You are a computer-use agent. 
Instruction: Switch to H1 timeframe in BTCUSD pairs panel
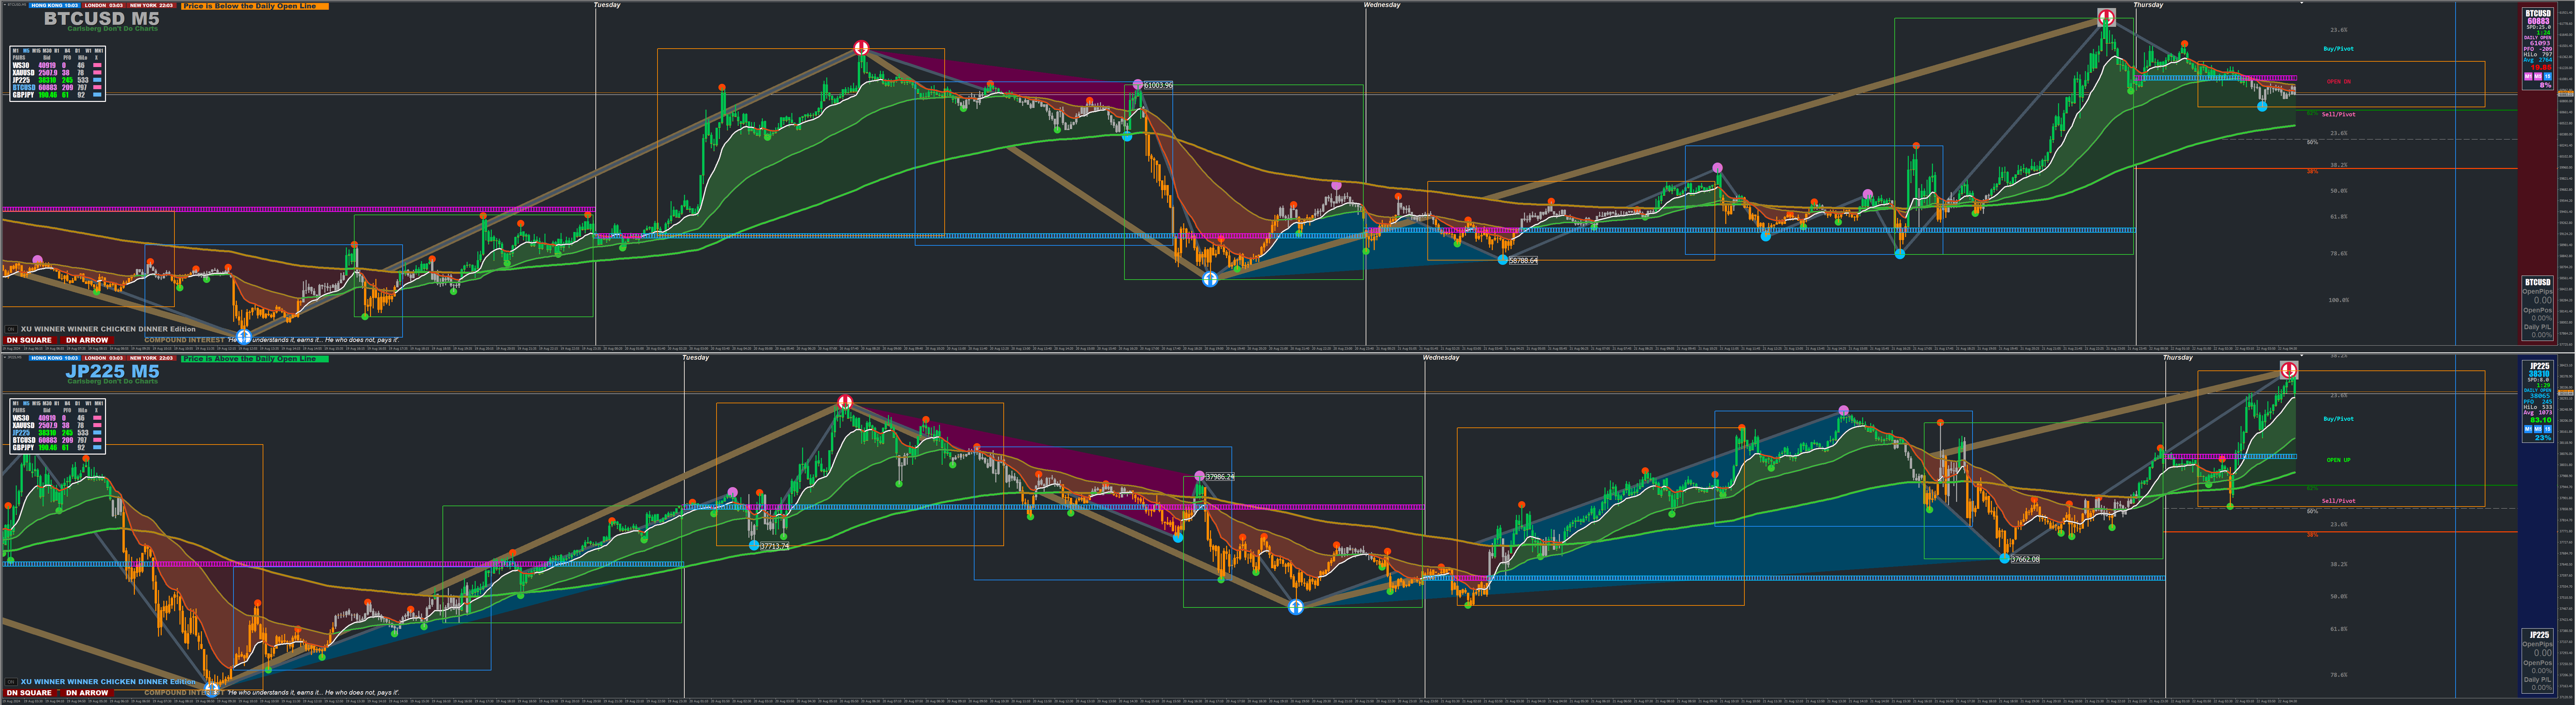click(x=57, y=51)
